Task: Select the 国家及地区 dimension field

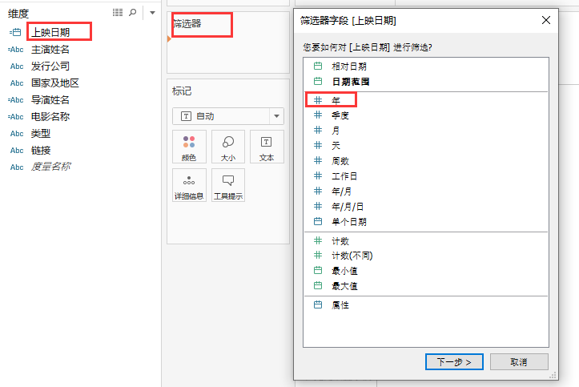Action: 55,83
